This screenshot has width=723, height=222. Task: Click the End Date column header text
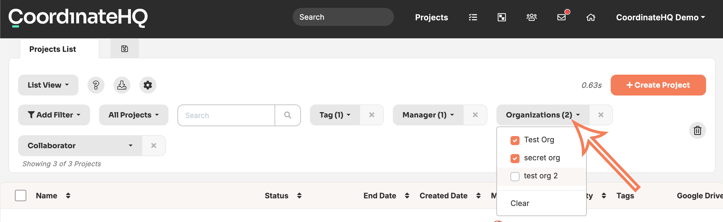pos(380,196)
